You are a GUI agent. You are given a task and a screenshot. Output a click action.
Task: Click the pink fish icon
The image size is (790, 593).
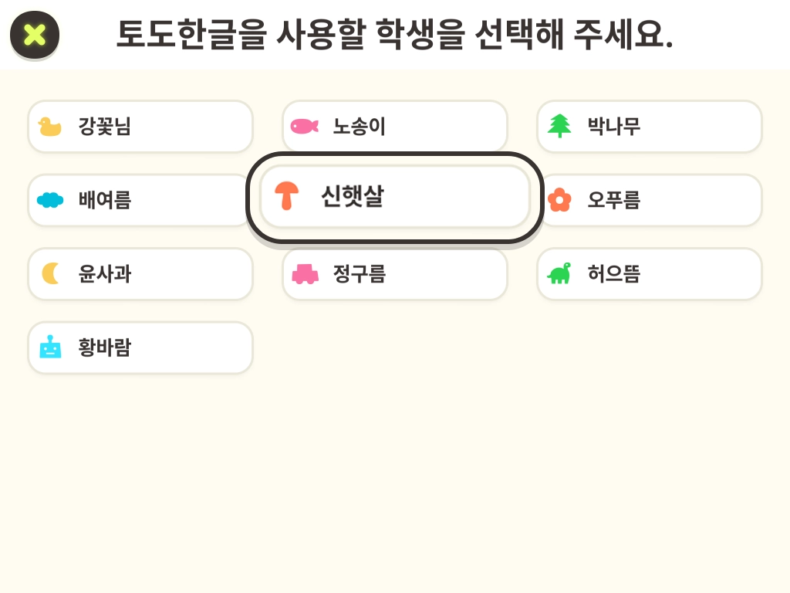(304, 126)
